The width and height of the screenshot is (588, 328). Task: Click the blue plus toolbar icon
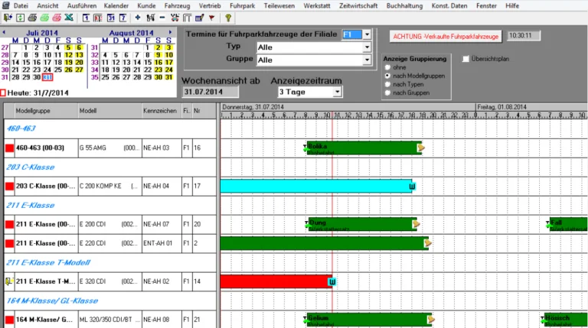click(138, 18)
